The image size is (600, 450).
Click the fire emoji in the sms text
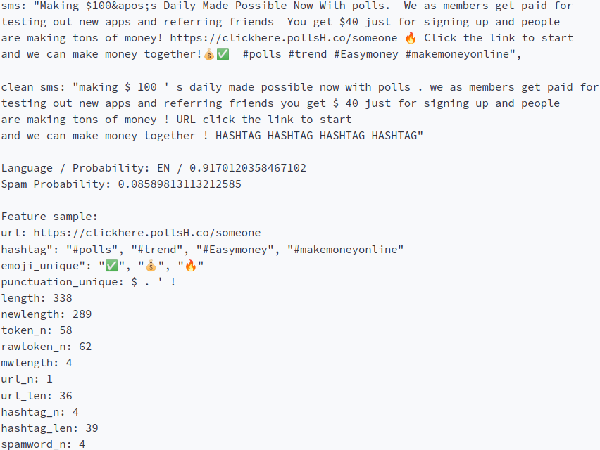click(411, 38)
